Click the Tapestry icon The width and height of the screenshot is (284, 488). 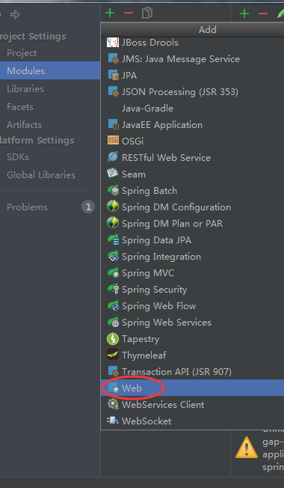click(113, 338)
